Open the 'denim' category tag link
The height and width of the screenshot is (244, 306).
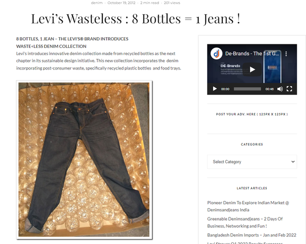[x=96, y=3]
